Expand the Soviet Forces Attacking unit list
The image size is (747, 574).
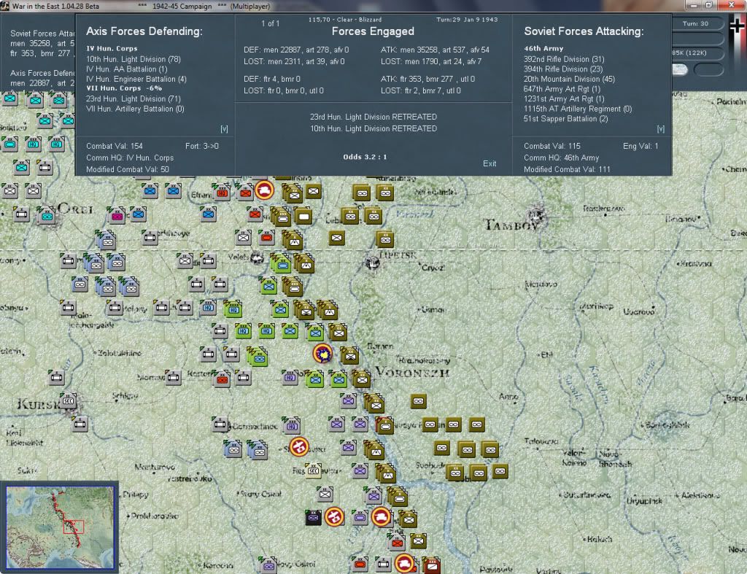tap(661, 129)
